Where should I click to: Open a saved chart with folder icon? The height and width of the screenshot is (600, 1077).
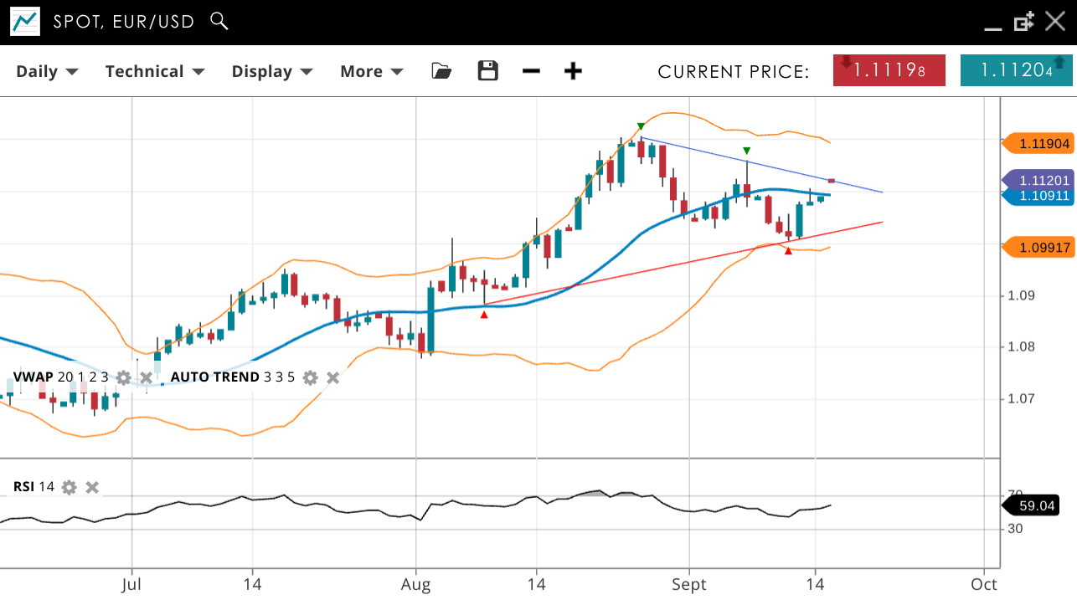pos(441,71)
